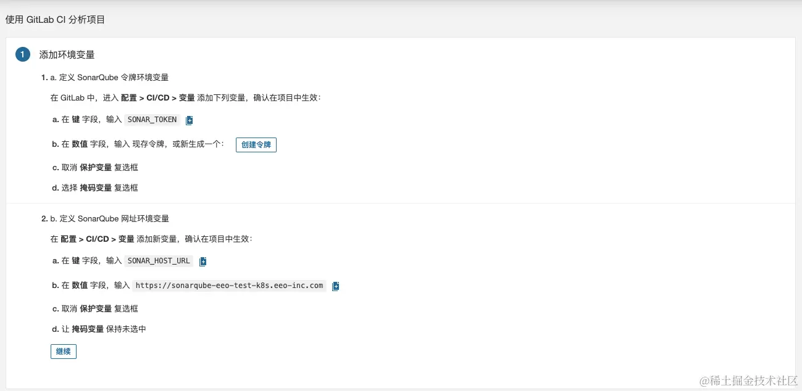Select the SONAR_TOKEN code text

coord(152,120)
